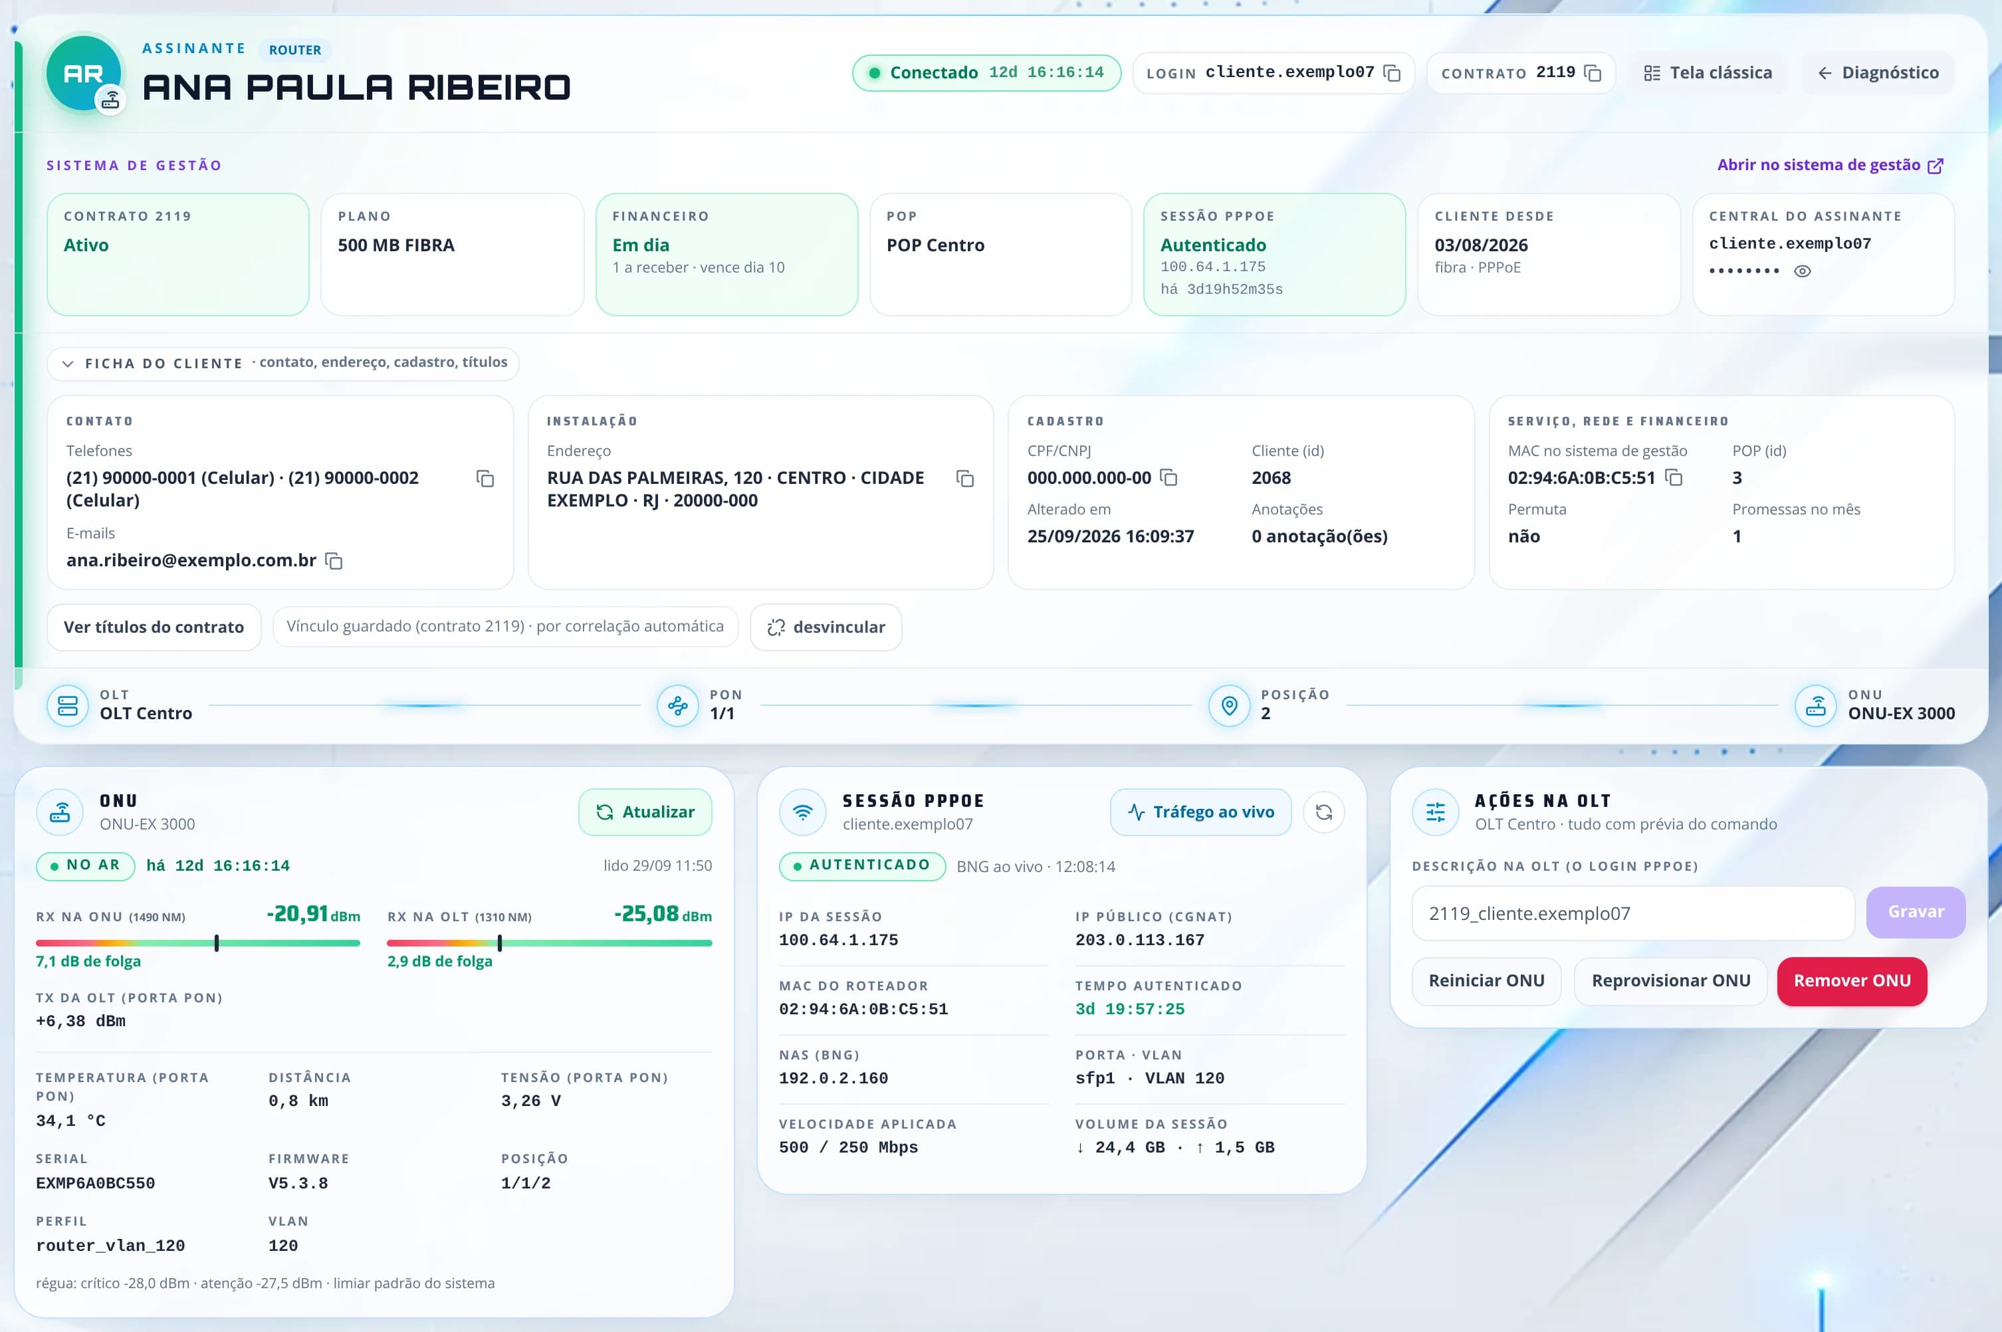Image resolution: width=2002 pixels, height=1332 pixels.
Task: Copy the login cliente.exemplo07
Action: (1391, 73)
